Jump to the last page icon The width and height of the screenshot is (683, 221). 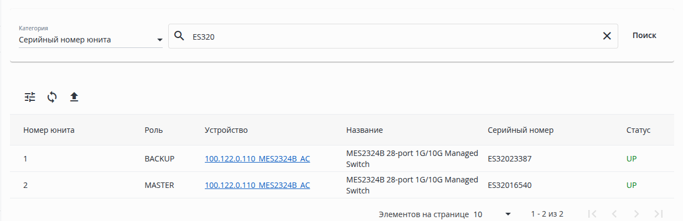point(658,214)
